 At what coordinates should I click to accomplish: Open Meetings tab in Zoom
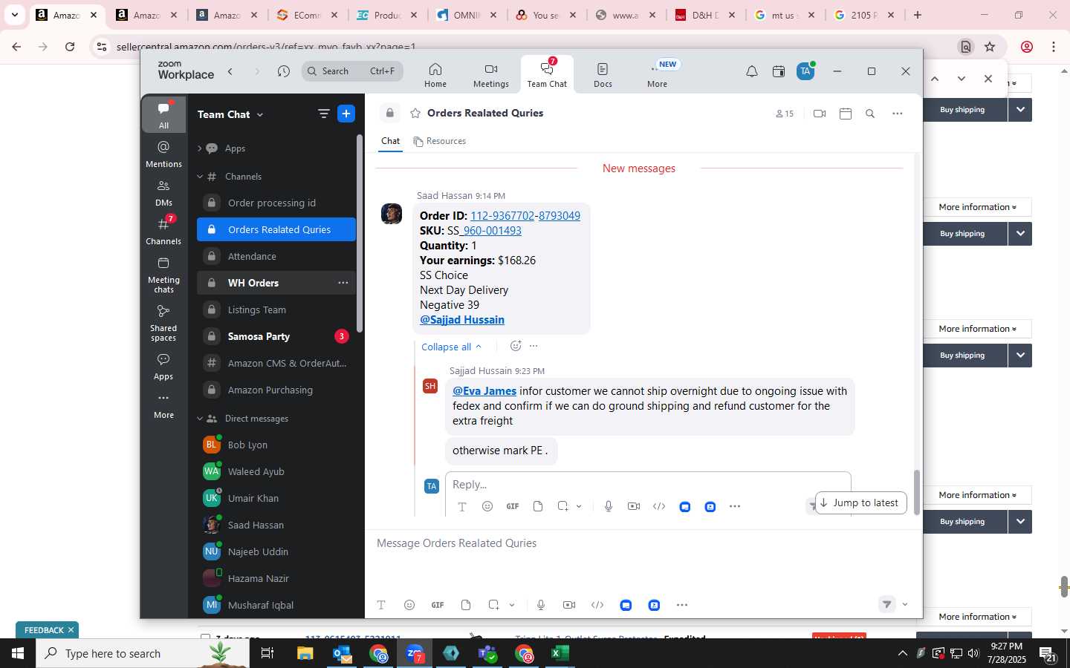491,75
